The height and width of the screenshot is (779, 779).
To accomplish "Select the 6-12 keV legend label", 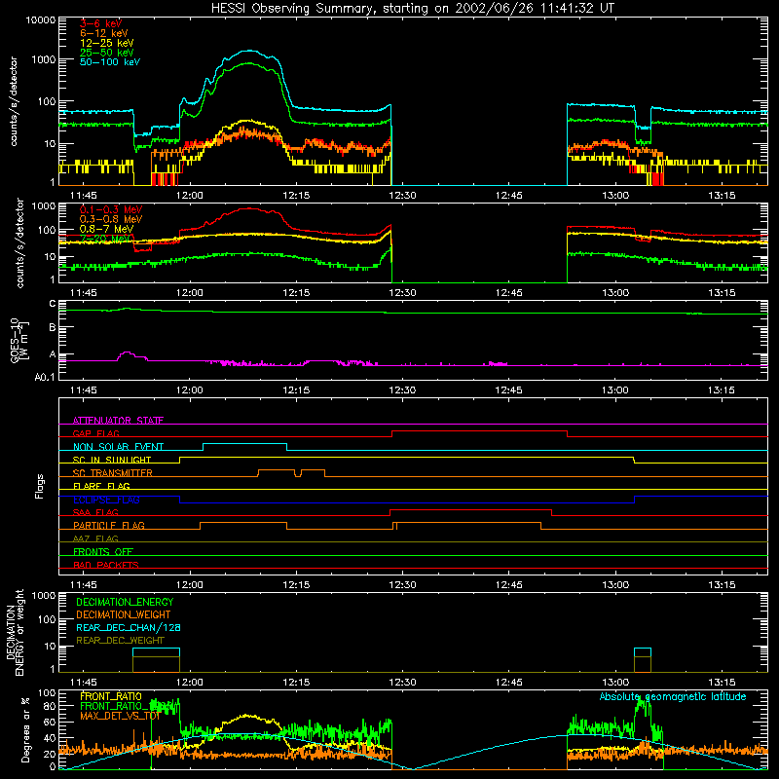I will pos(104,33).
